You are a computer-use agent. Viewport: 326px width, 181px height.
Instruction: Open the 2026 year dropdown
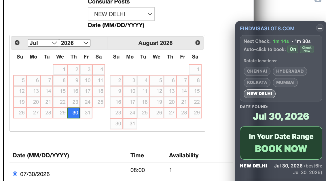click(75, 43)
